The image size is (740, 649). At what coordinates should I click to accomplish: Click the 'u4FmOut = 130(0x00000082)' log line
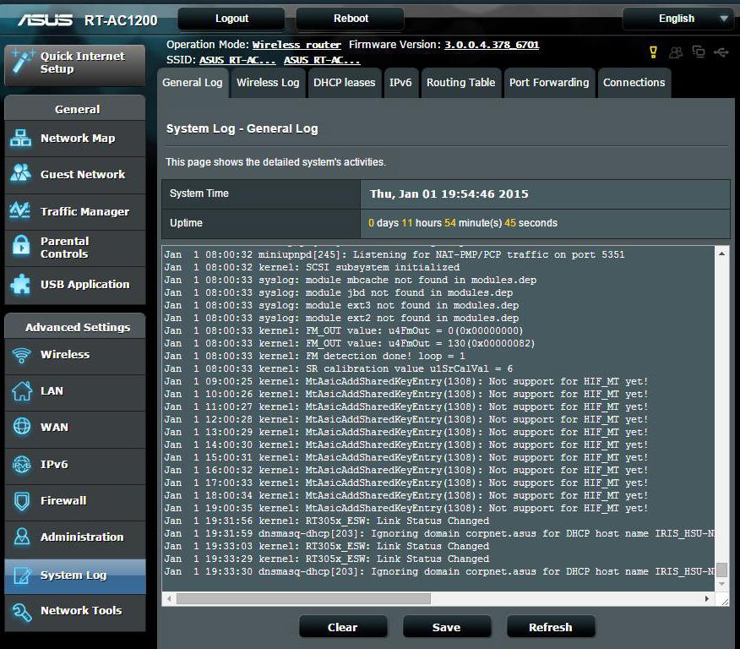pos(350,343)
